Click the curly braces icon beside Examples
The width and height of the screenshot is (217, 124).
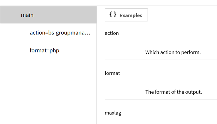coord(113,15)
